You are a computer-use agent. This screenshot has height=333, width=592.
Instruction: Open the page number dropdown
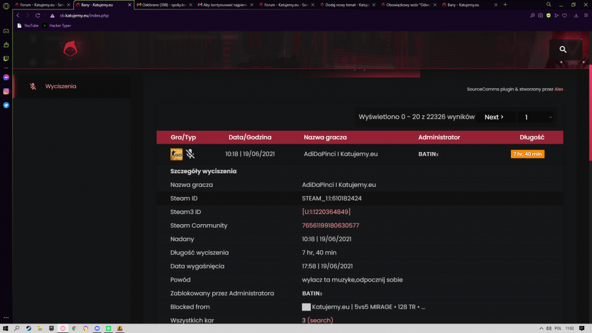click(537, 117)
